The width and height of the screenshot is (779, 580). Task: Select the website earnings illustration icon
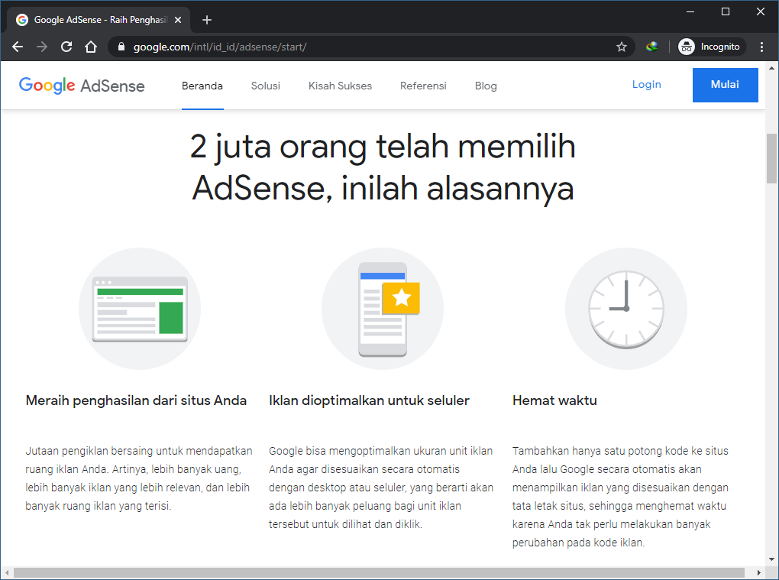[140, 309]
